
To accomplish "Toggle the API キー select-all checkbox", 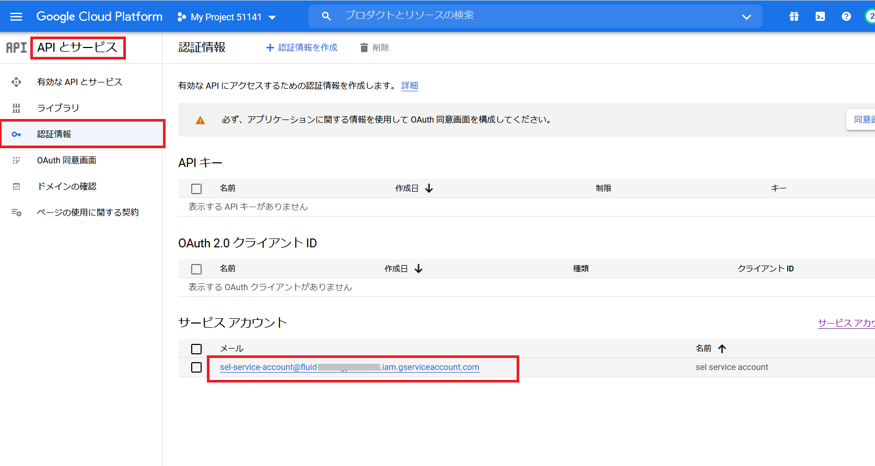I will [x=196, y=189].
